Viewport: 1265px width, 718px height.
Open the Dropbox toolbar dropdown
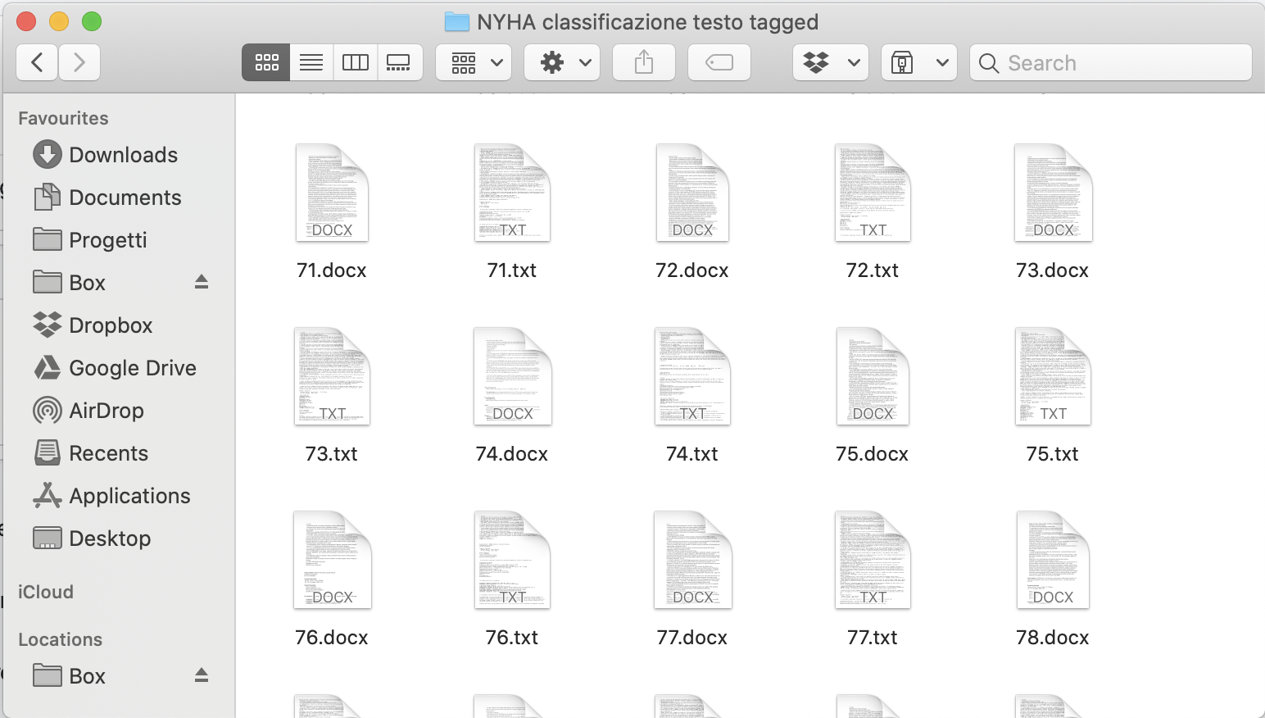[830, 61]
